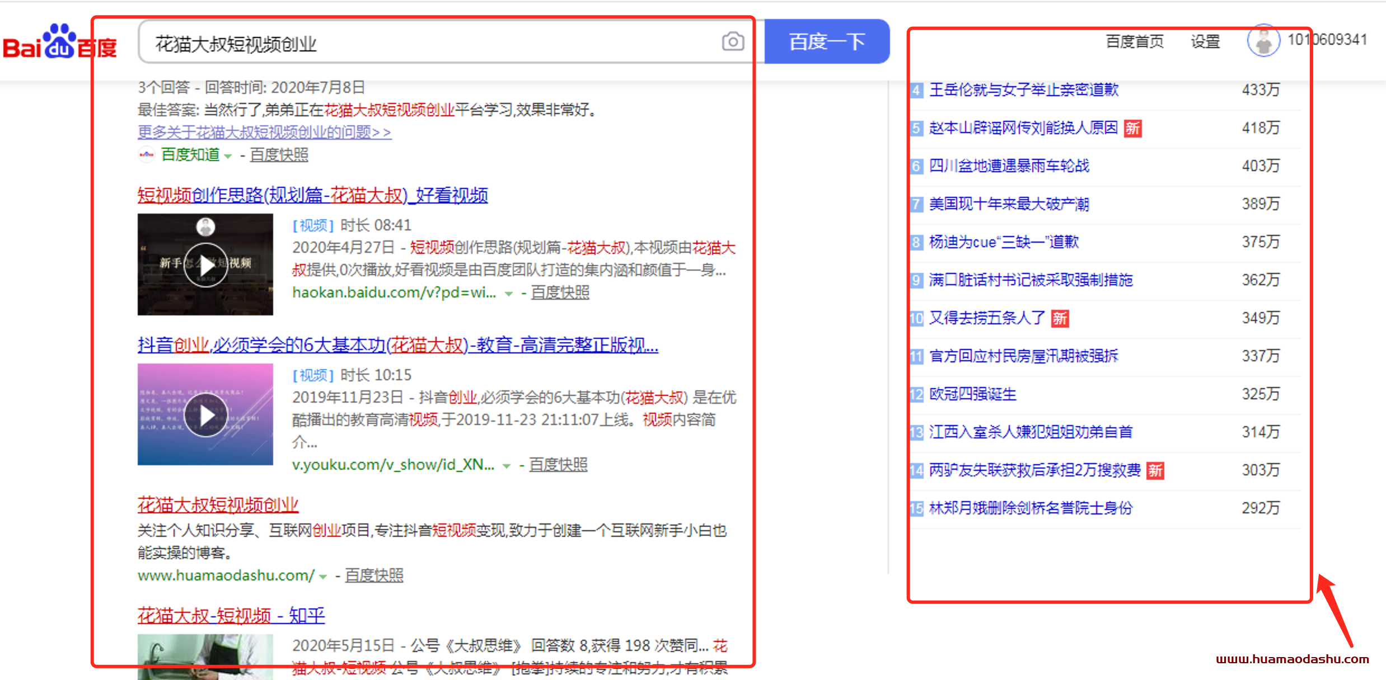Open 花猫大叔-短视频 - 知乎 result title
This screenshot has width=1386, height=680.
click(231, 616)
